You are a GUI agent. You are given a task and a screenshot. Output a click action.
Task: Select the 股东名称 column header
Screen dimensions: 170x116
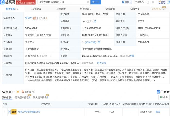pos(46,104)
